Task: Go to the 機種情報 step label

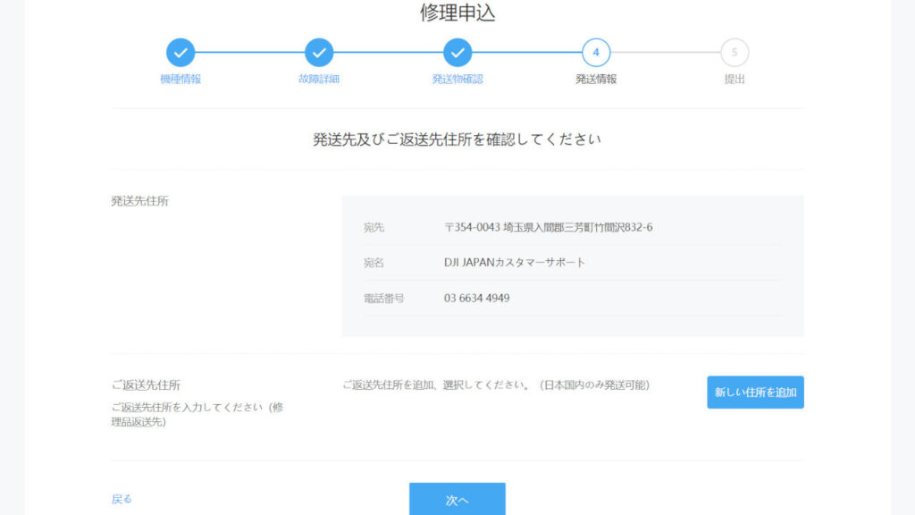Action: tap(180, 79)
